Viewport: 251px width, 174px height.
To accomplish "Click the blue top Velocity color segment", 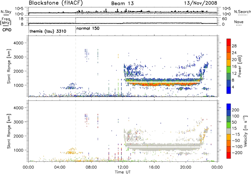I will pos(229,107).
